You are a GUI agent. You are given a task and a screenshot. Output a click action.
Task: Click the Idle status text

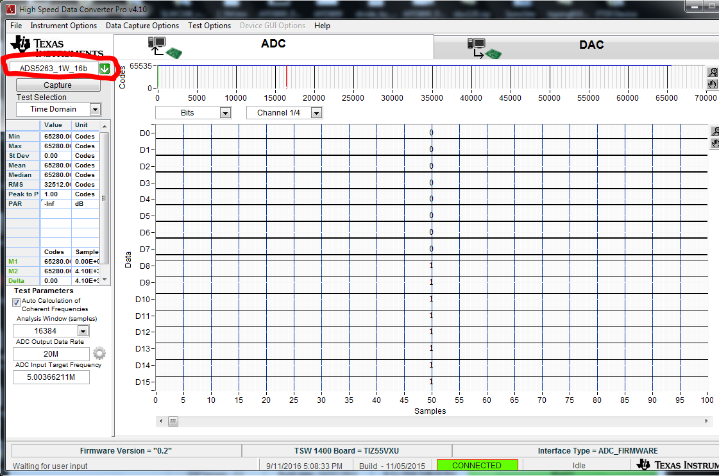coord(579,466)
